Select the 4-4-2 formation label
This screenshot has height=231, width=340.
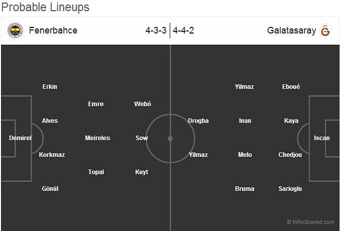pos(183,30)
